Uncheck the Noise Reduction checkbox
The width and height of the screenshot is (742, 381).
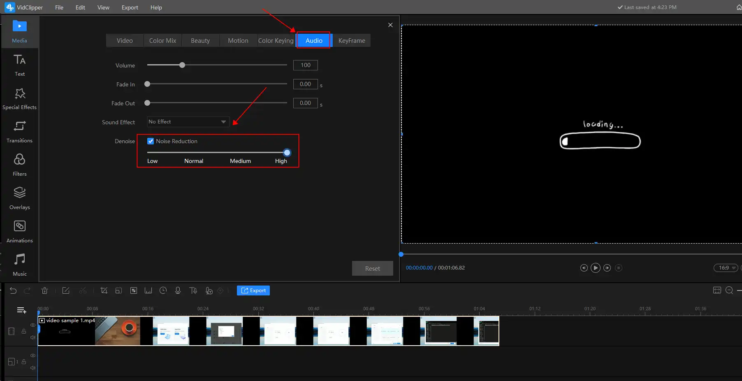[x=151, y=141]
